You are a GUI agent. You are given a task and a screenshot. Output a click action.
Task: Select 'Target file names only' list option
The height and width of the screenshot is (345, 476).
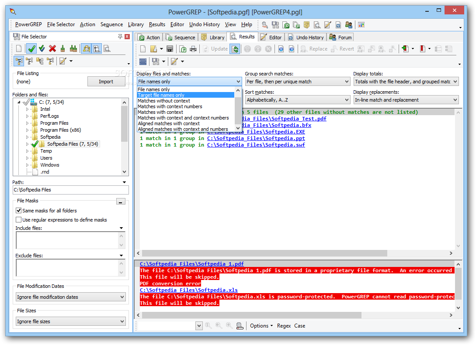point(185,95)
